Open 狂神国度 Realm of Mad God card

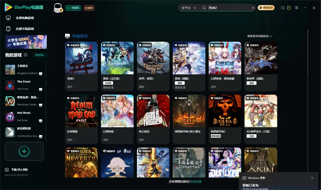pyautogui.click(x=81, y=119)
